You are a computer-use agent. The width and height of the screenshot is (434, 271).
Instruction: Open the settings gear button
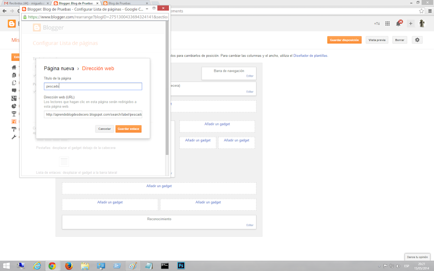[x=417, y=40]
